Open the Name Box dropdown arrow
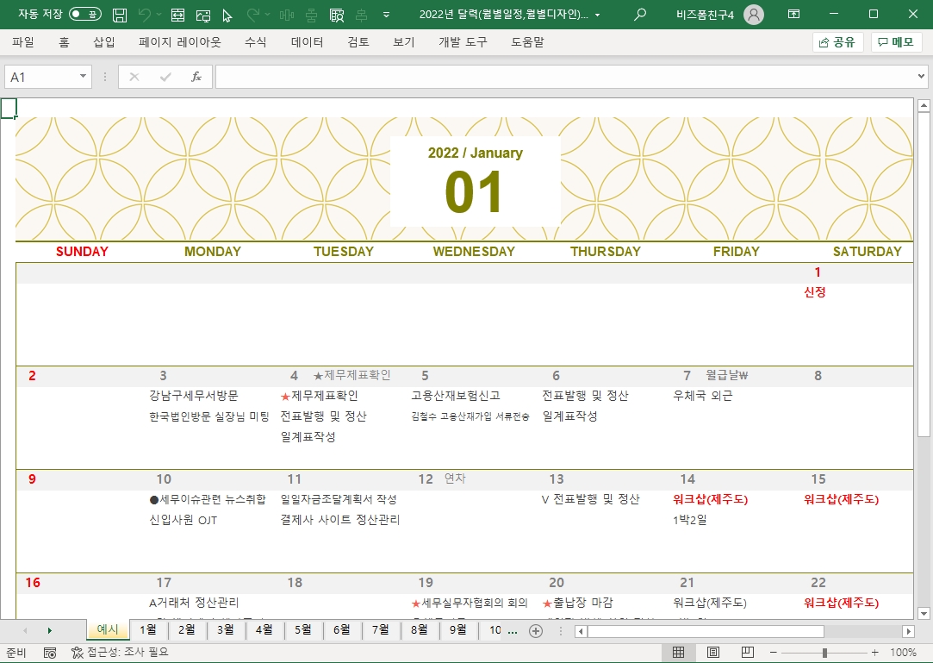The image size is (933, 663). [x=84, y=77]
